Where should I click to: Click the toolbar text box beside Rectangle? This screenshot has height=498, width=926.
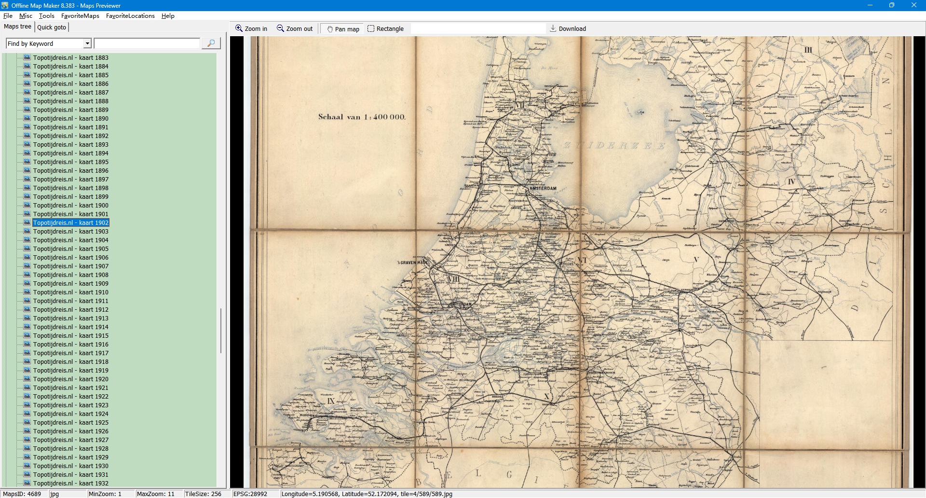(477, 29)
